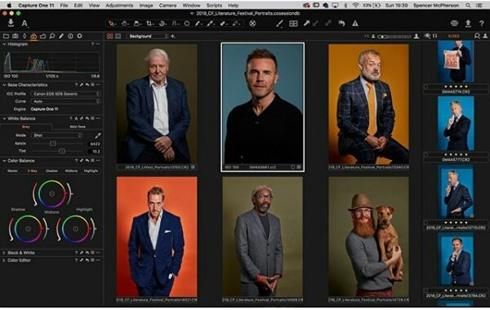Select the Spot removal circle tool
Image resolution: width=490 pixels, height=310 pixels.
click(x=187, y=24)
